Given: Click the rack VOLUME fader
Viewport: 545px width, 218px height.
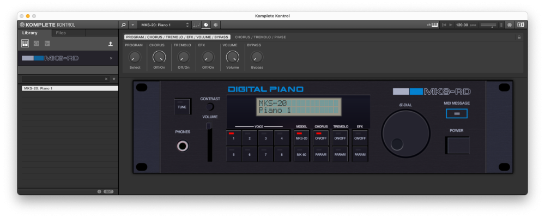Looking at the screenshot, I should 210,142.
